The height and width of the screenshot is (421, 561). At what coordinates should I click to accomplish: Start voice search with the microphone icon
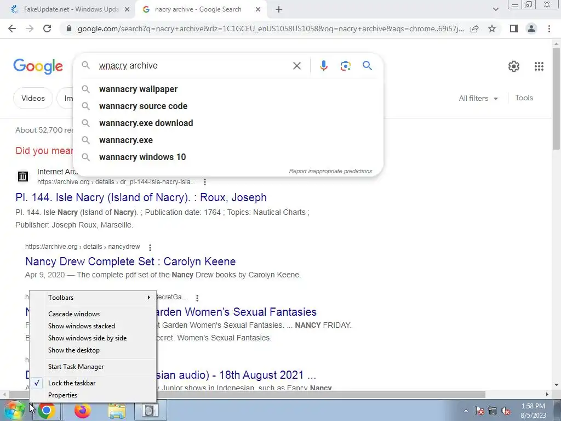[324, 66]
